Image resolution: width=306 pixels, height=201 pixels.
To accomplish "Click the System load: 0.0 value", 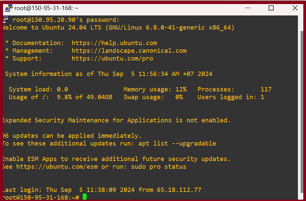I will [38, 89].
